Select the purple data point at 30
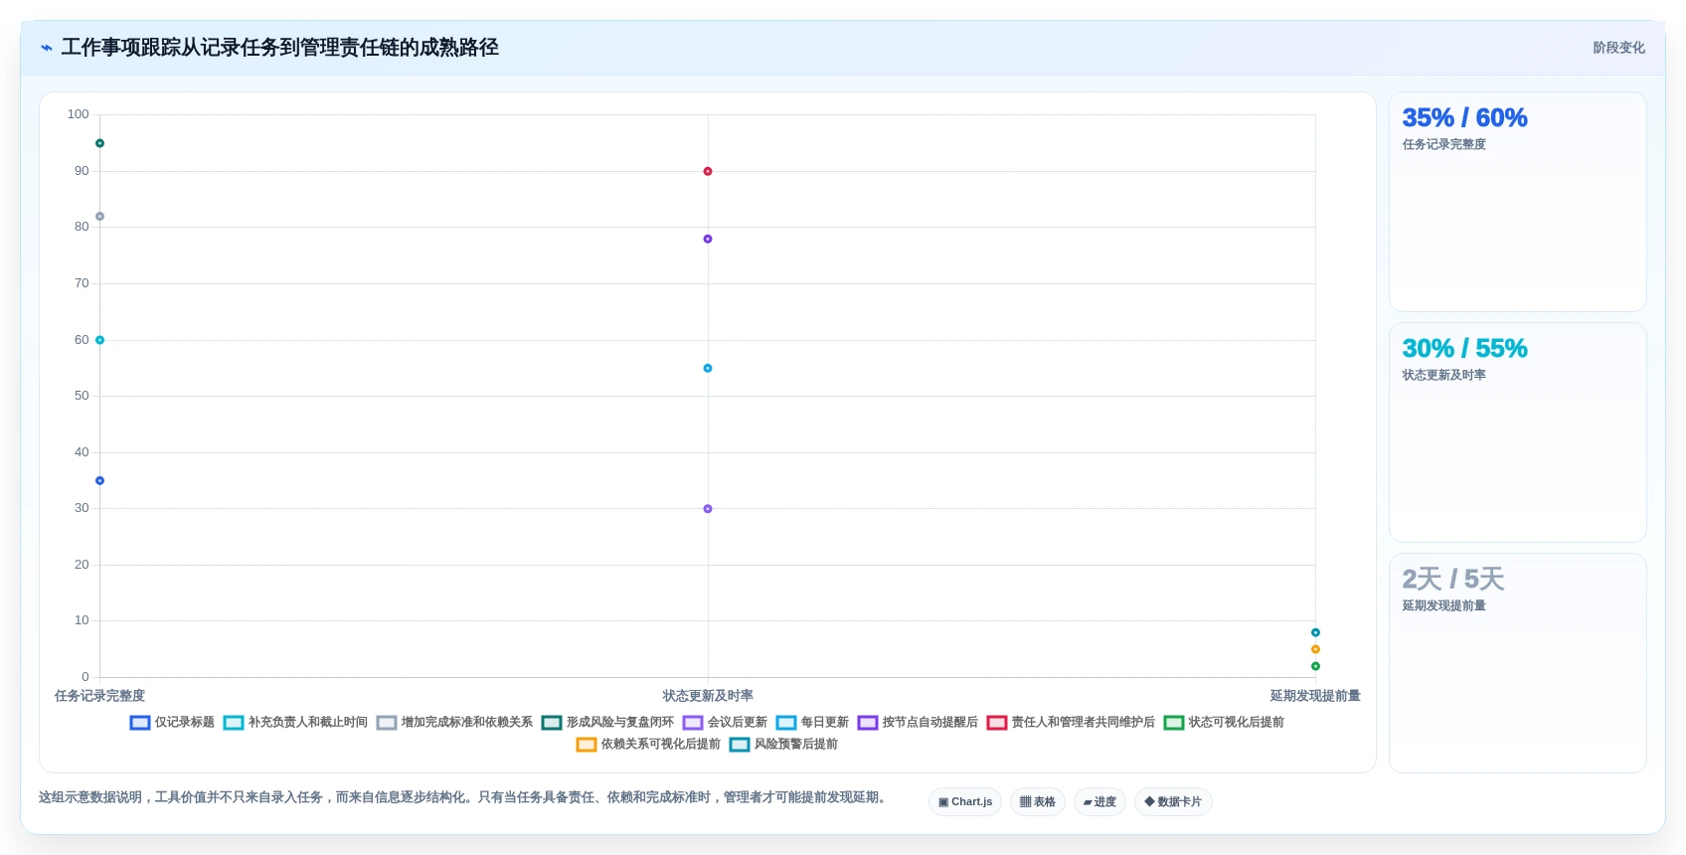 coord(708,509)
